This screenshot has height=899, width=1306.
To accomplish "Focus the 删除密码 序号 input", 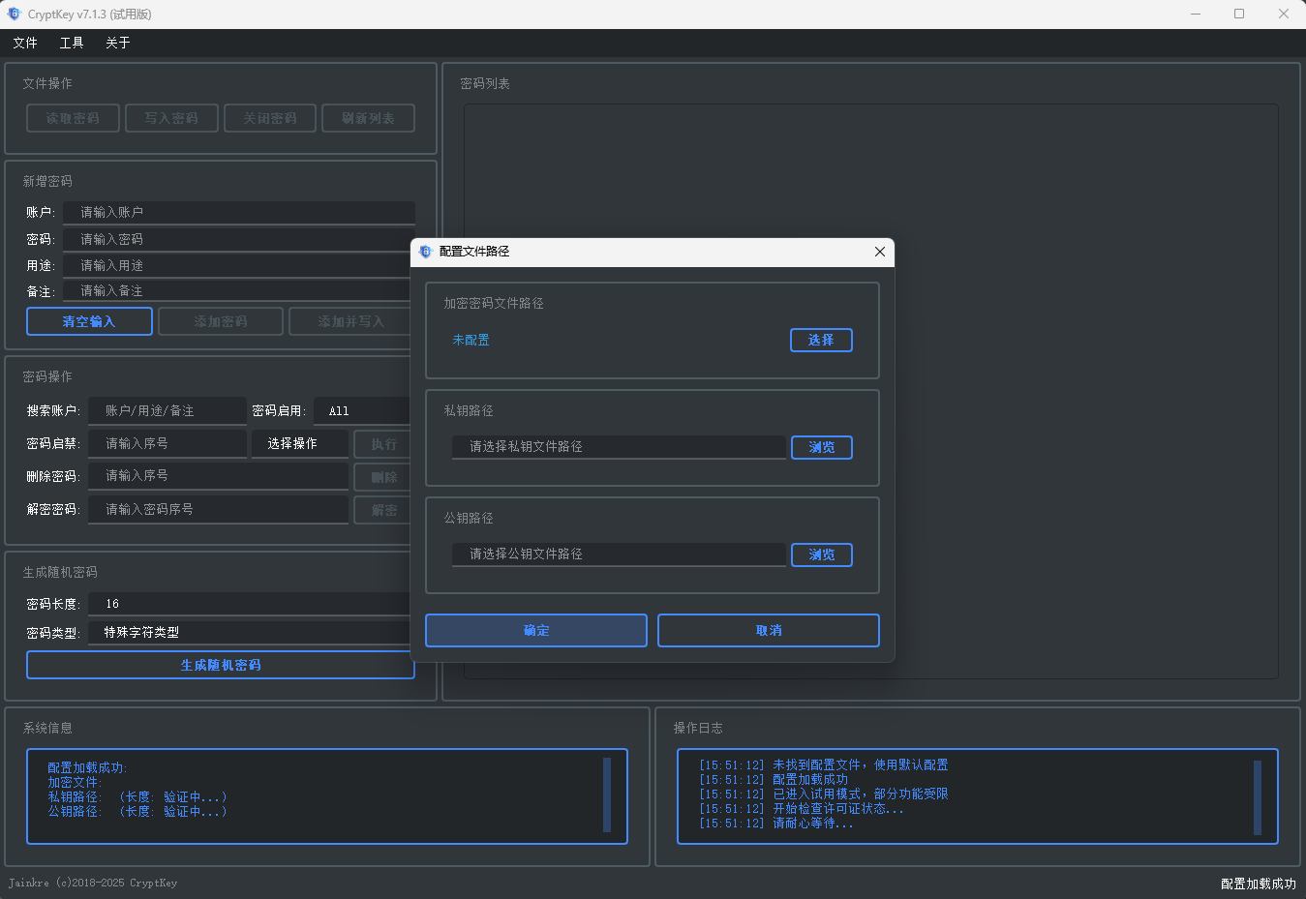I will [x=218, y=476].
